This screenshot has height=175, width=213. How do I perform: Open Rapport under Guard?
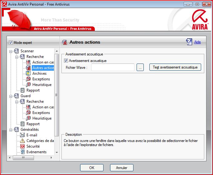coord(33,124)
